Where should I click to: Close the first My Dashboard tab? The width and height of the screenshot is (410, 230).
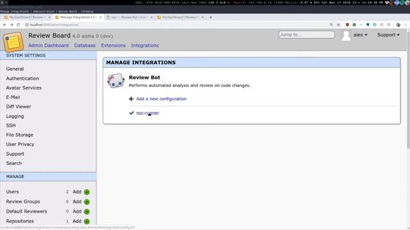49,17
